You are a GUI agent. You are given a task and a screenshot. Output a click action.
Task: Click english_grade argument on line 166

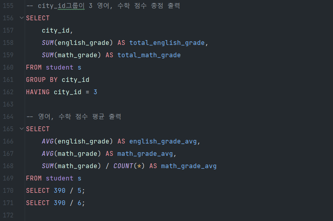pyautogui.click(x=84, y=142)
